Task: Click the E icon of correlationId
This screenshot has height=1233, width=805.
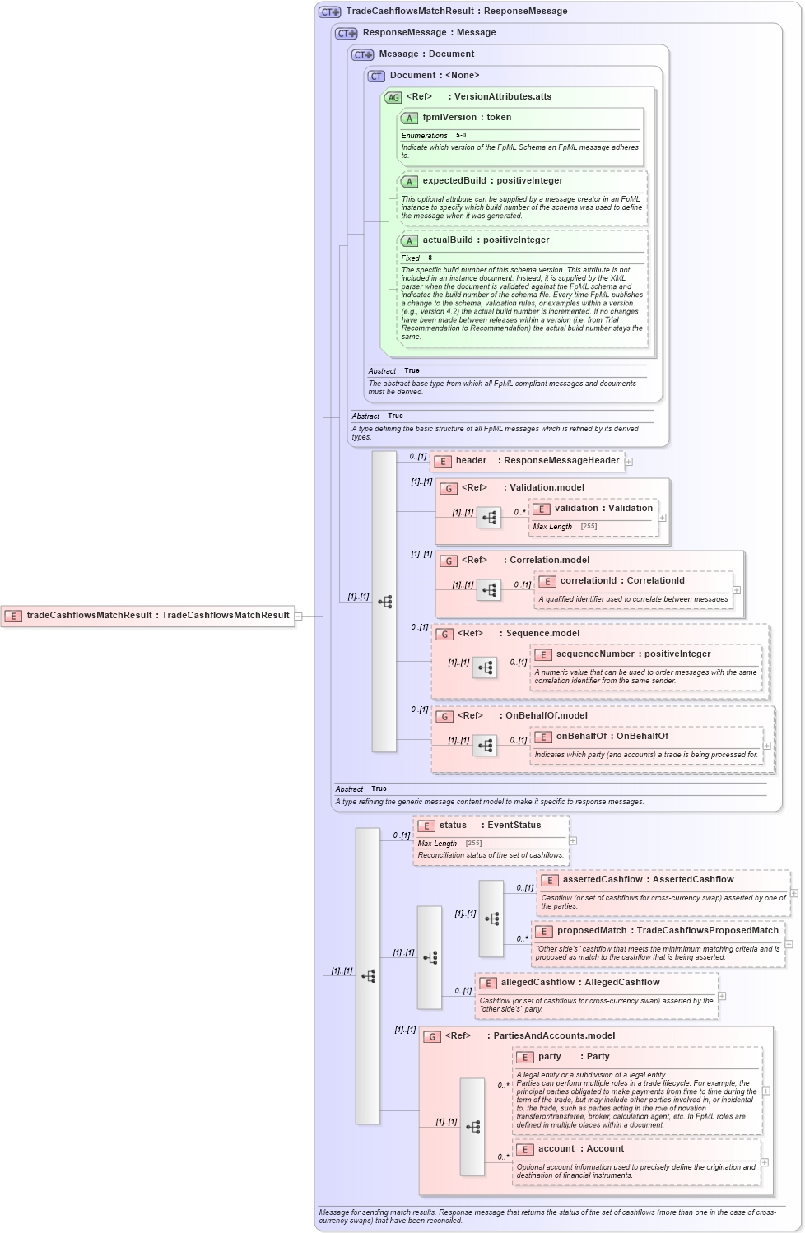Action: coord(547,581)
